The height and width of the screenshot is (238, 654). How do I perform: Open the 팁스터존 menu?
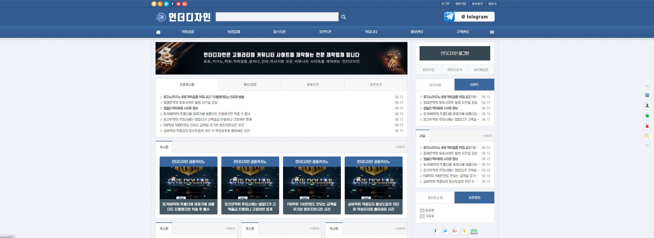click(x=279, y=32)
